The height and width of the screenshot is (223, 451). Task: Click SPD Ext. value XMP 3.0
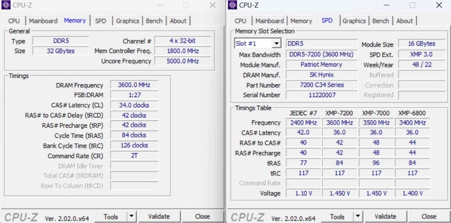[x=422, y=55]
